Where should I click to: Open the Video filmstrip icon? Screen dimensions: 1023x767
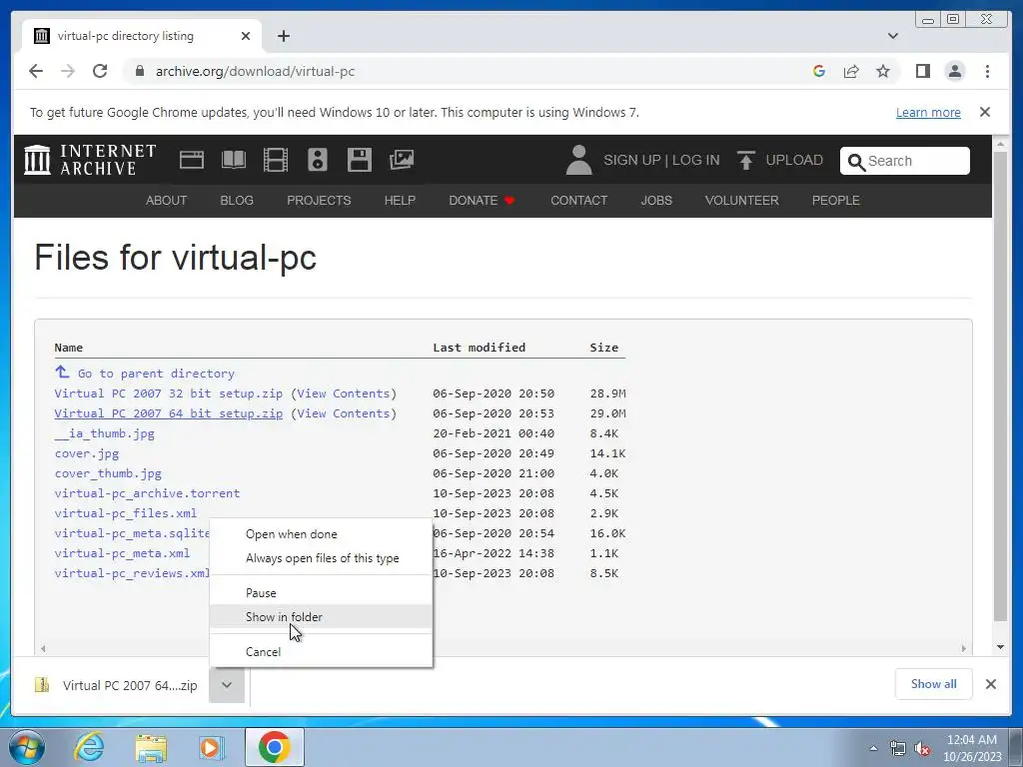coord(276,160)
